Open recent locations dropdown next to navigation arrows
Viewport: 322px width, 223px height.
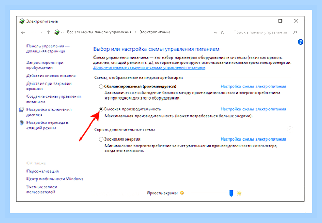[41, 32]
